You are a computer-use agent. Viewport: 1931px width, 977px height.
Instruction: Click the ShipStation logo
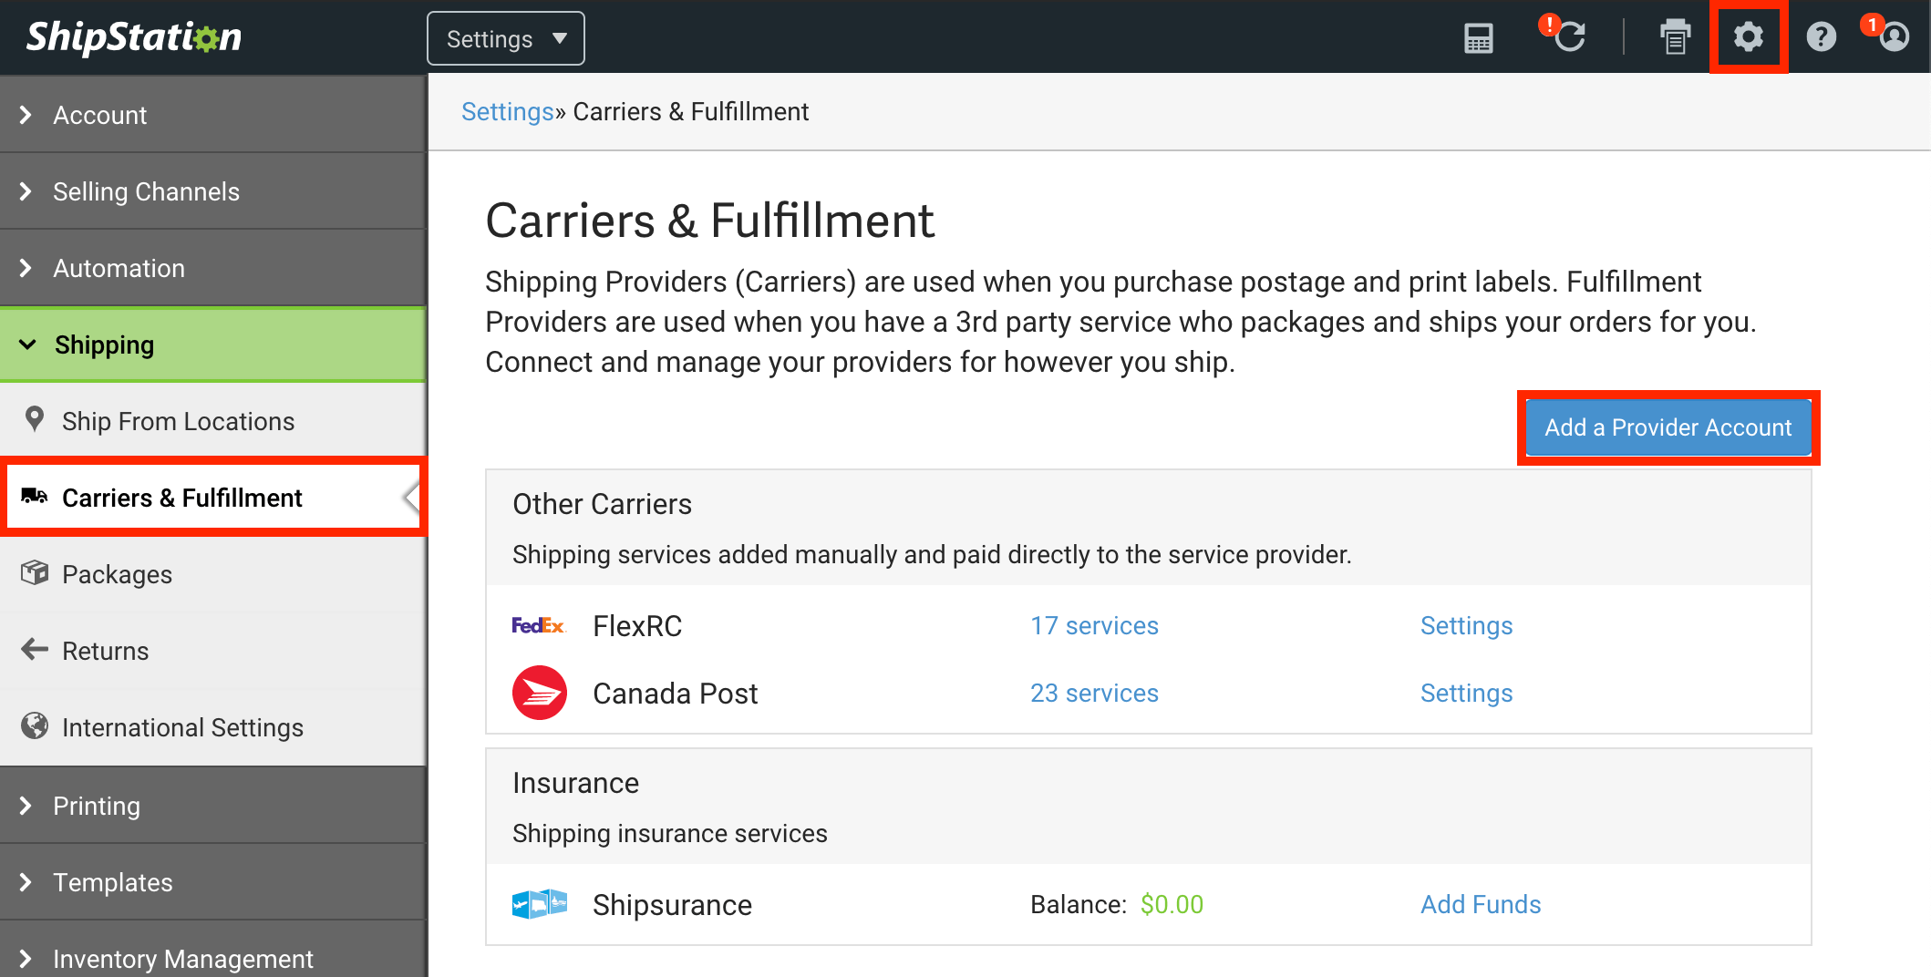point(134,37)
